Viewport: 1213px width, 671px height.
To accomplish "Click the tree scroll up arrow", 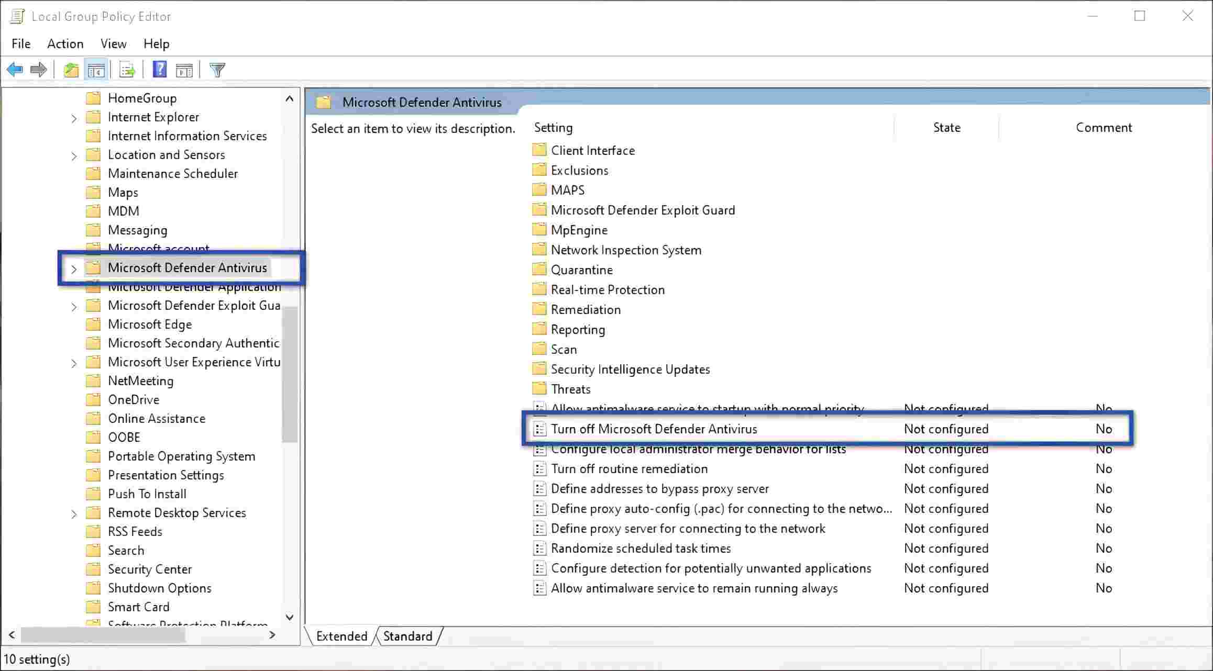I will tap(290, 98).
